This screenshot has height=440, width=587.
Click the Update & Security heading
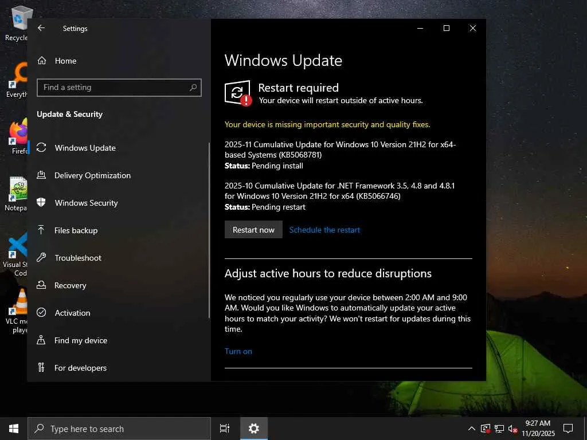[x=69, y=114]
